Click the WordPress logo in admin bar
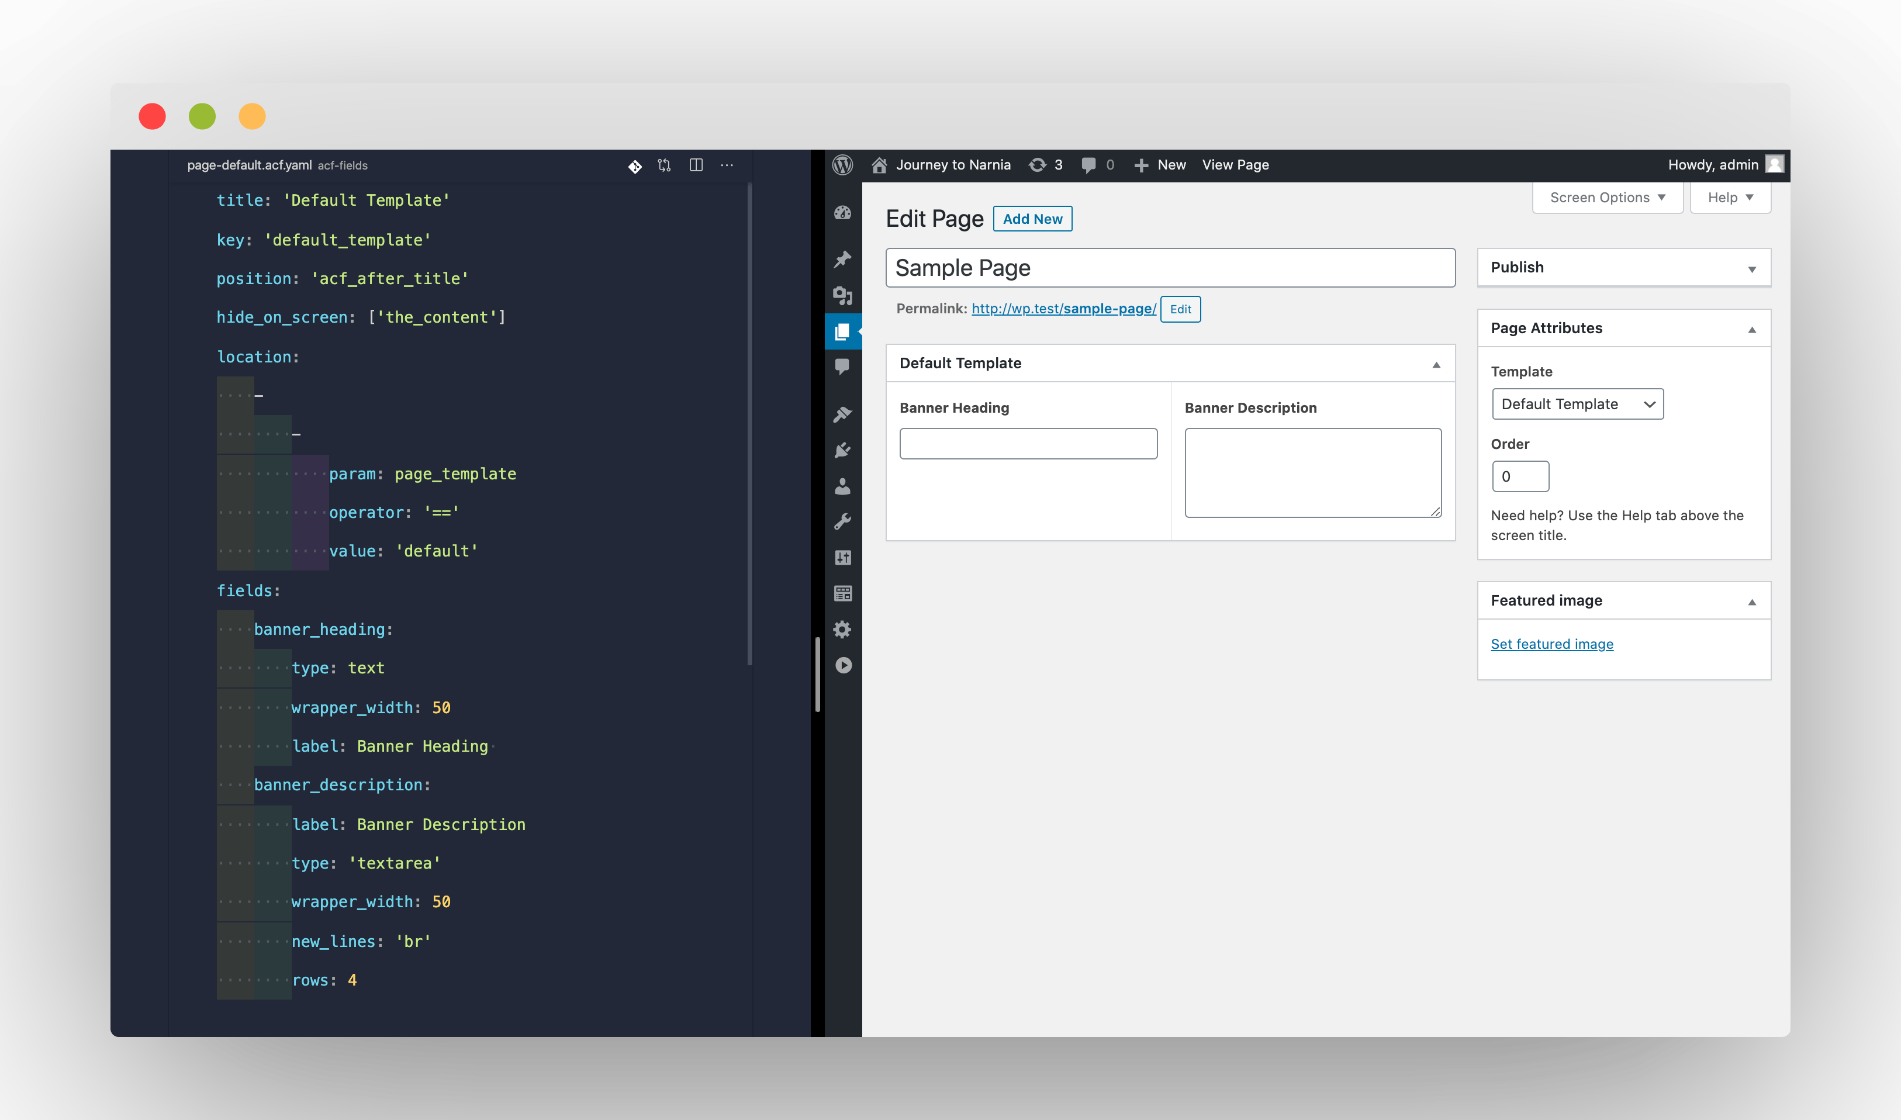This screenshot has width=1901, height=1120. pos(842,164)
